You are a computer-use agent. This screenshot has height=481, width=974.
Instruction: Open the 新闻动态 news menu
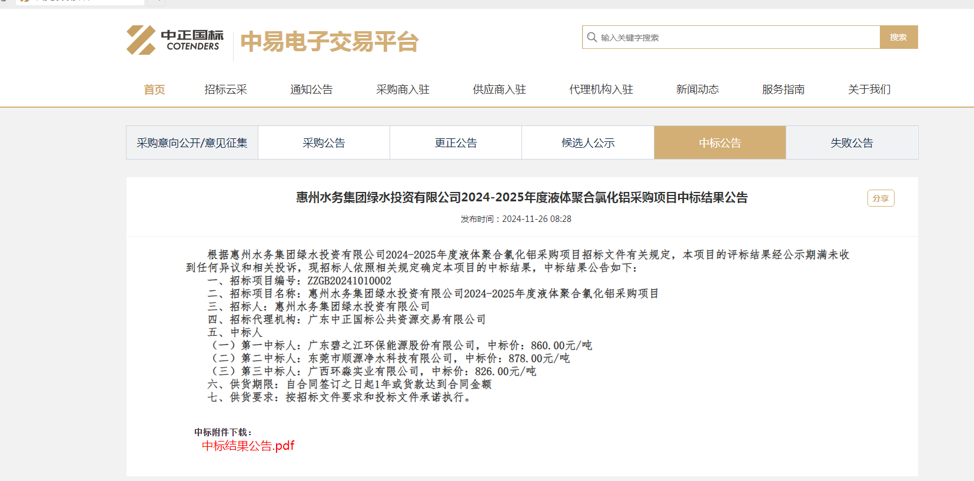pyautogui.click(x=697, y=89)
